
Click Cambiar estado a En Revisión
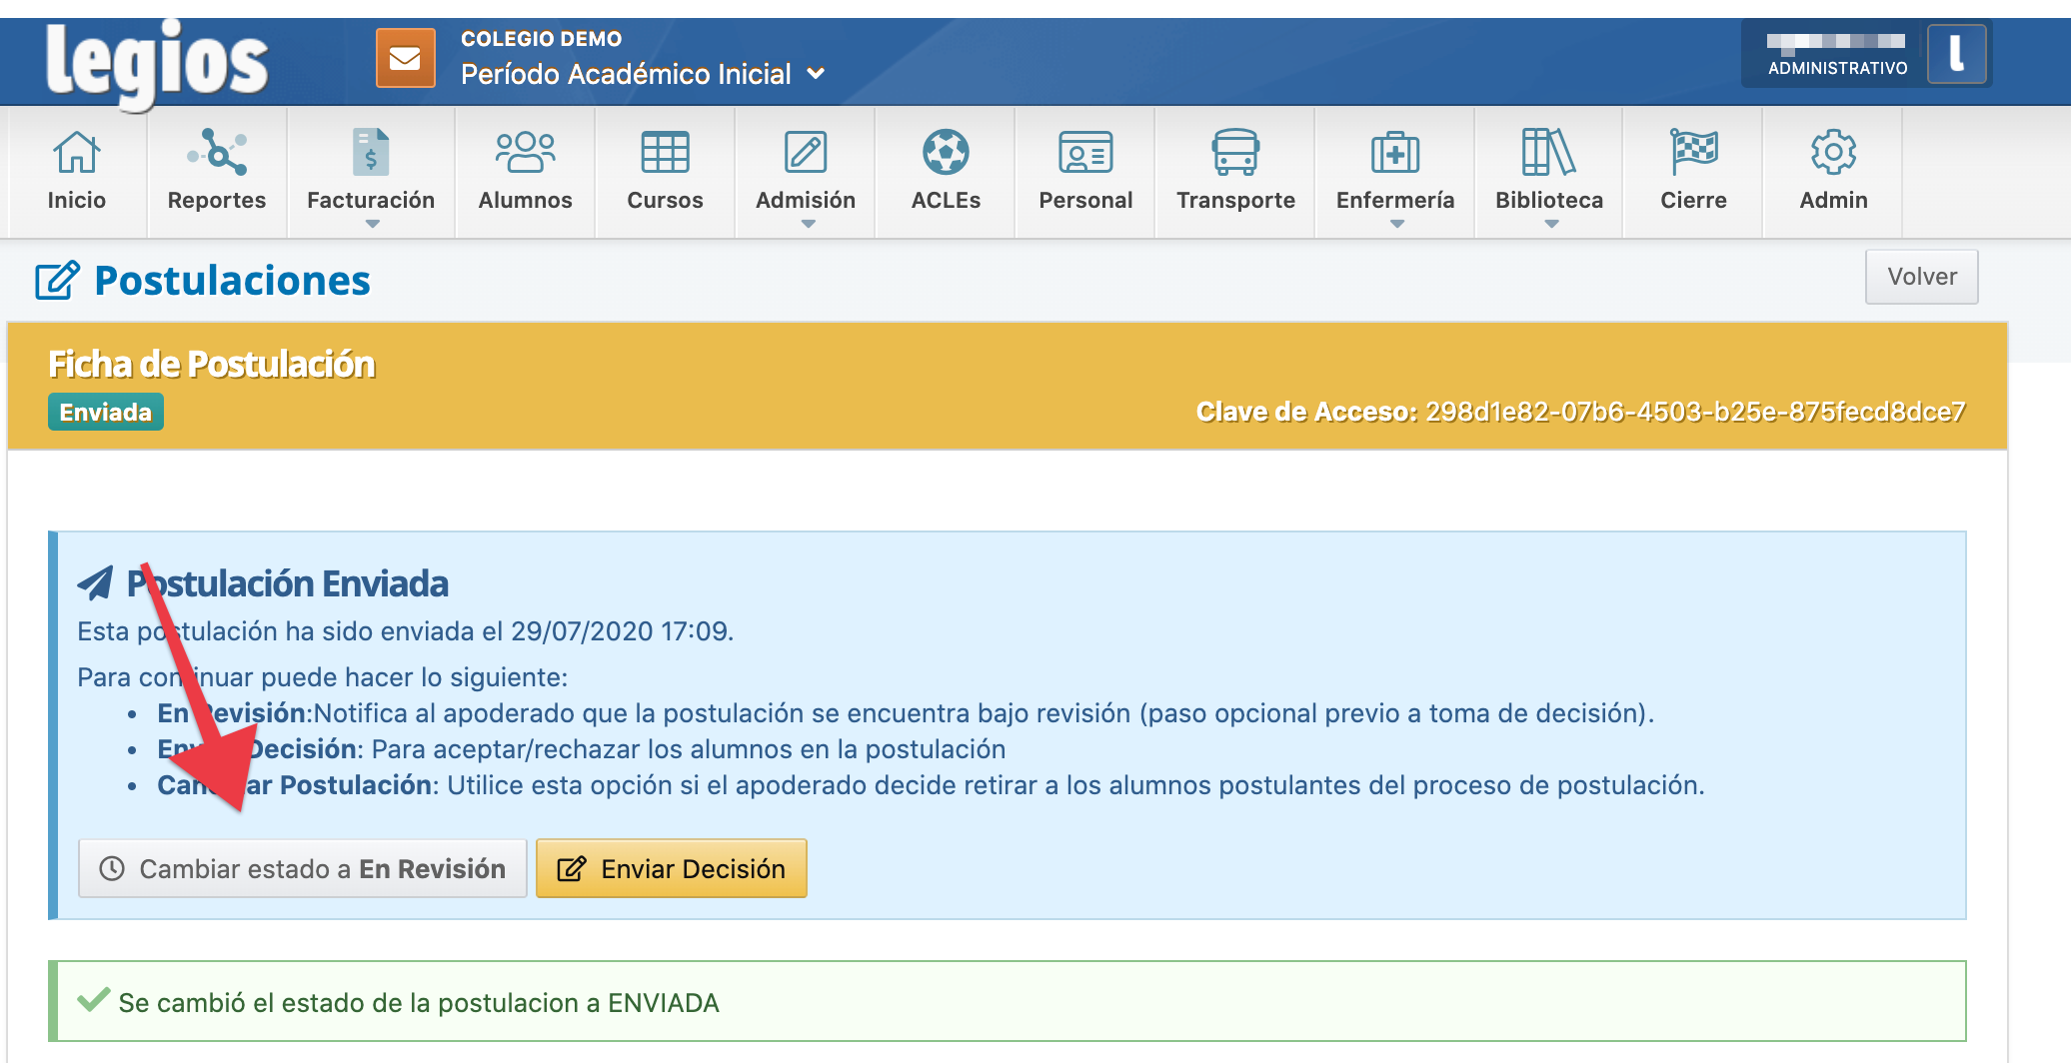(303, 868)
